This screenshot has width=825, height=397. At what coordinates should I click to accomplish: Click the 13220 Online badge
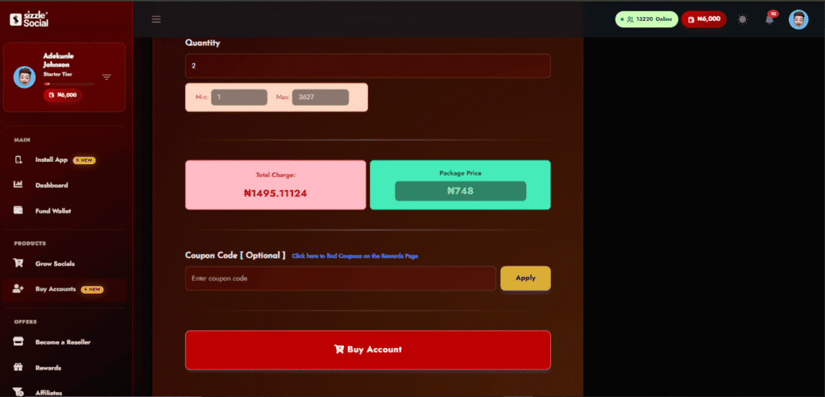(647, 19)
